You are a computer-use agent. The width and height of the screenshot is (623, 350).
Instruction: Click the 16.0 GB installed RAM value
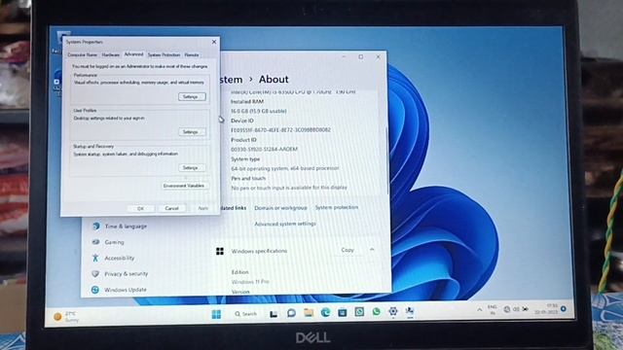tap(259, 111)
